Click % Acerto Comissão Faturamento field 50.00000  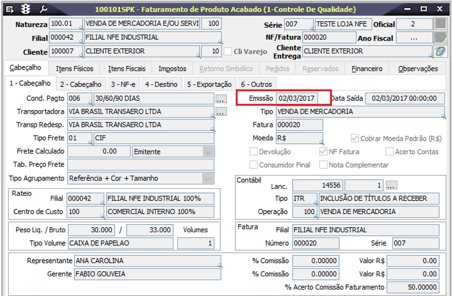pyautogui.click(x=413, y=287)
